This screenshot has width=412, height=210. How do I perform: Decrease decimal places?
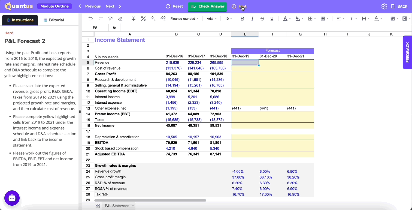(153, 19)
